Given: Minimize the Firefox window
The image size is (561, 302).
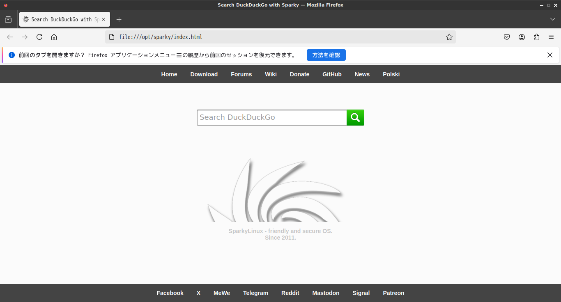Looking at the screenshot, I should coord(542,5).
